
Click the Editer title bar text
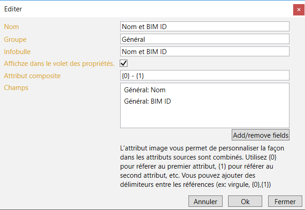(13, 9)
